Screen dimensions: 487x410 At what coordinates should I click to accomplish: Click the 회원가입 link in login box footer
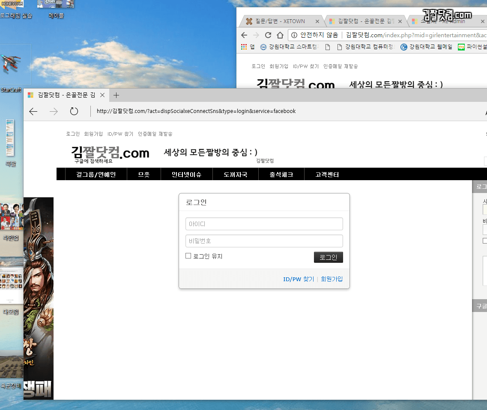pyautogui.click(x=332, y=279)
